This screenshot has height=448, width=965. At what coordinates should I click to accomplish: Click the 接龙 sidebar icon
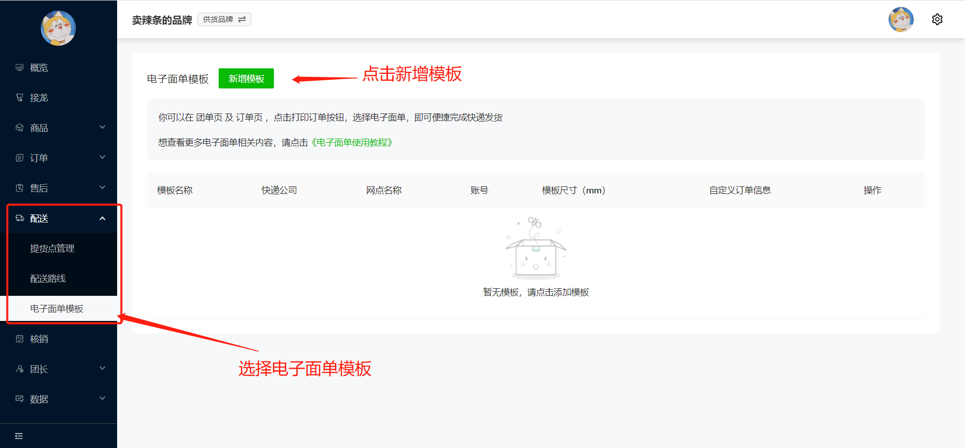coord(20,97)
